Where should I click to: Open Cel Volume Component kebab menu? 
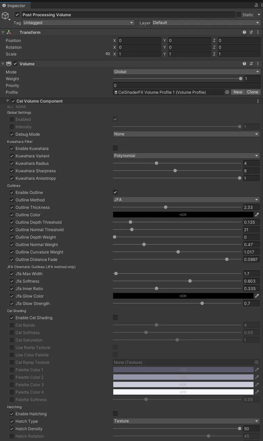pyautogui.click(x=258, y=101)
